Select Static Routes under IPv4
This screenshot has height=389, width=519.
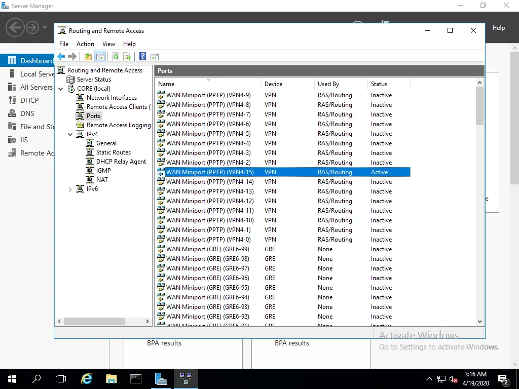tap(113, 152)
